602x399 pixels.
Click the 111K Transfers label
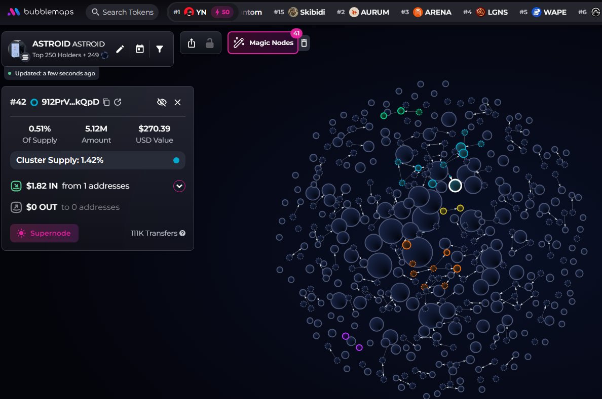pos(154,233)
